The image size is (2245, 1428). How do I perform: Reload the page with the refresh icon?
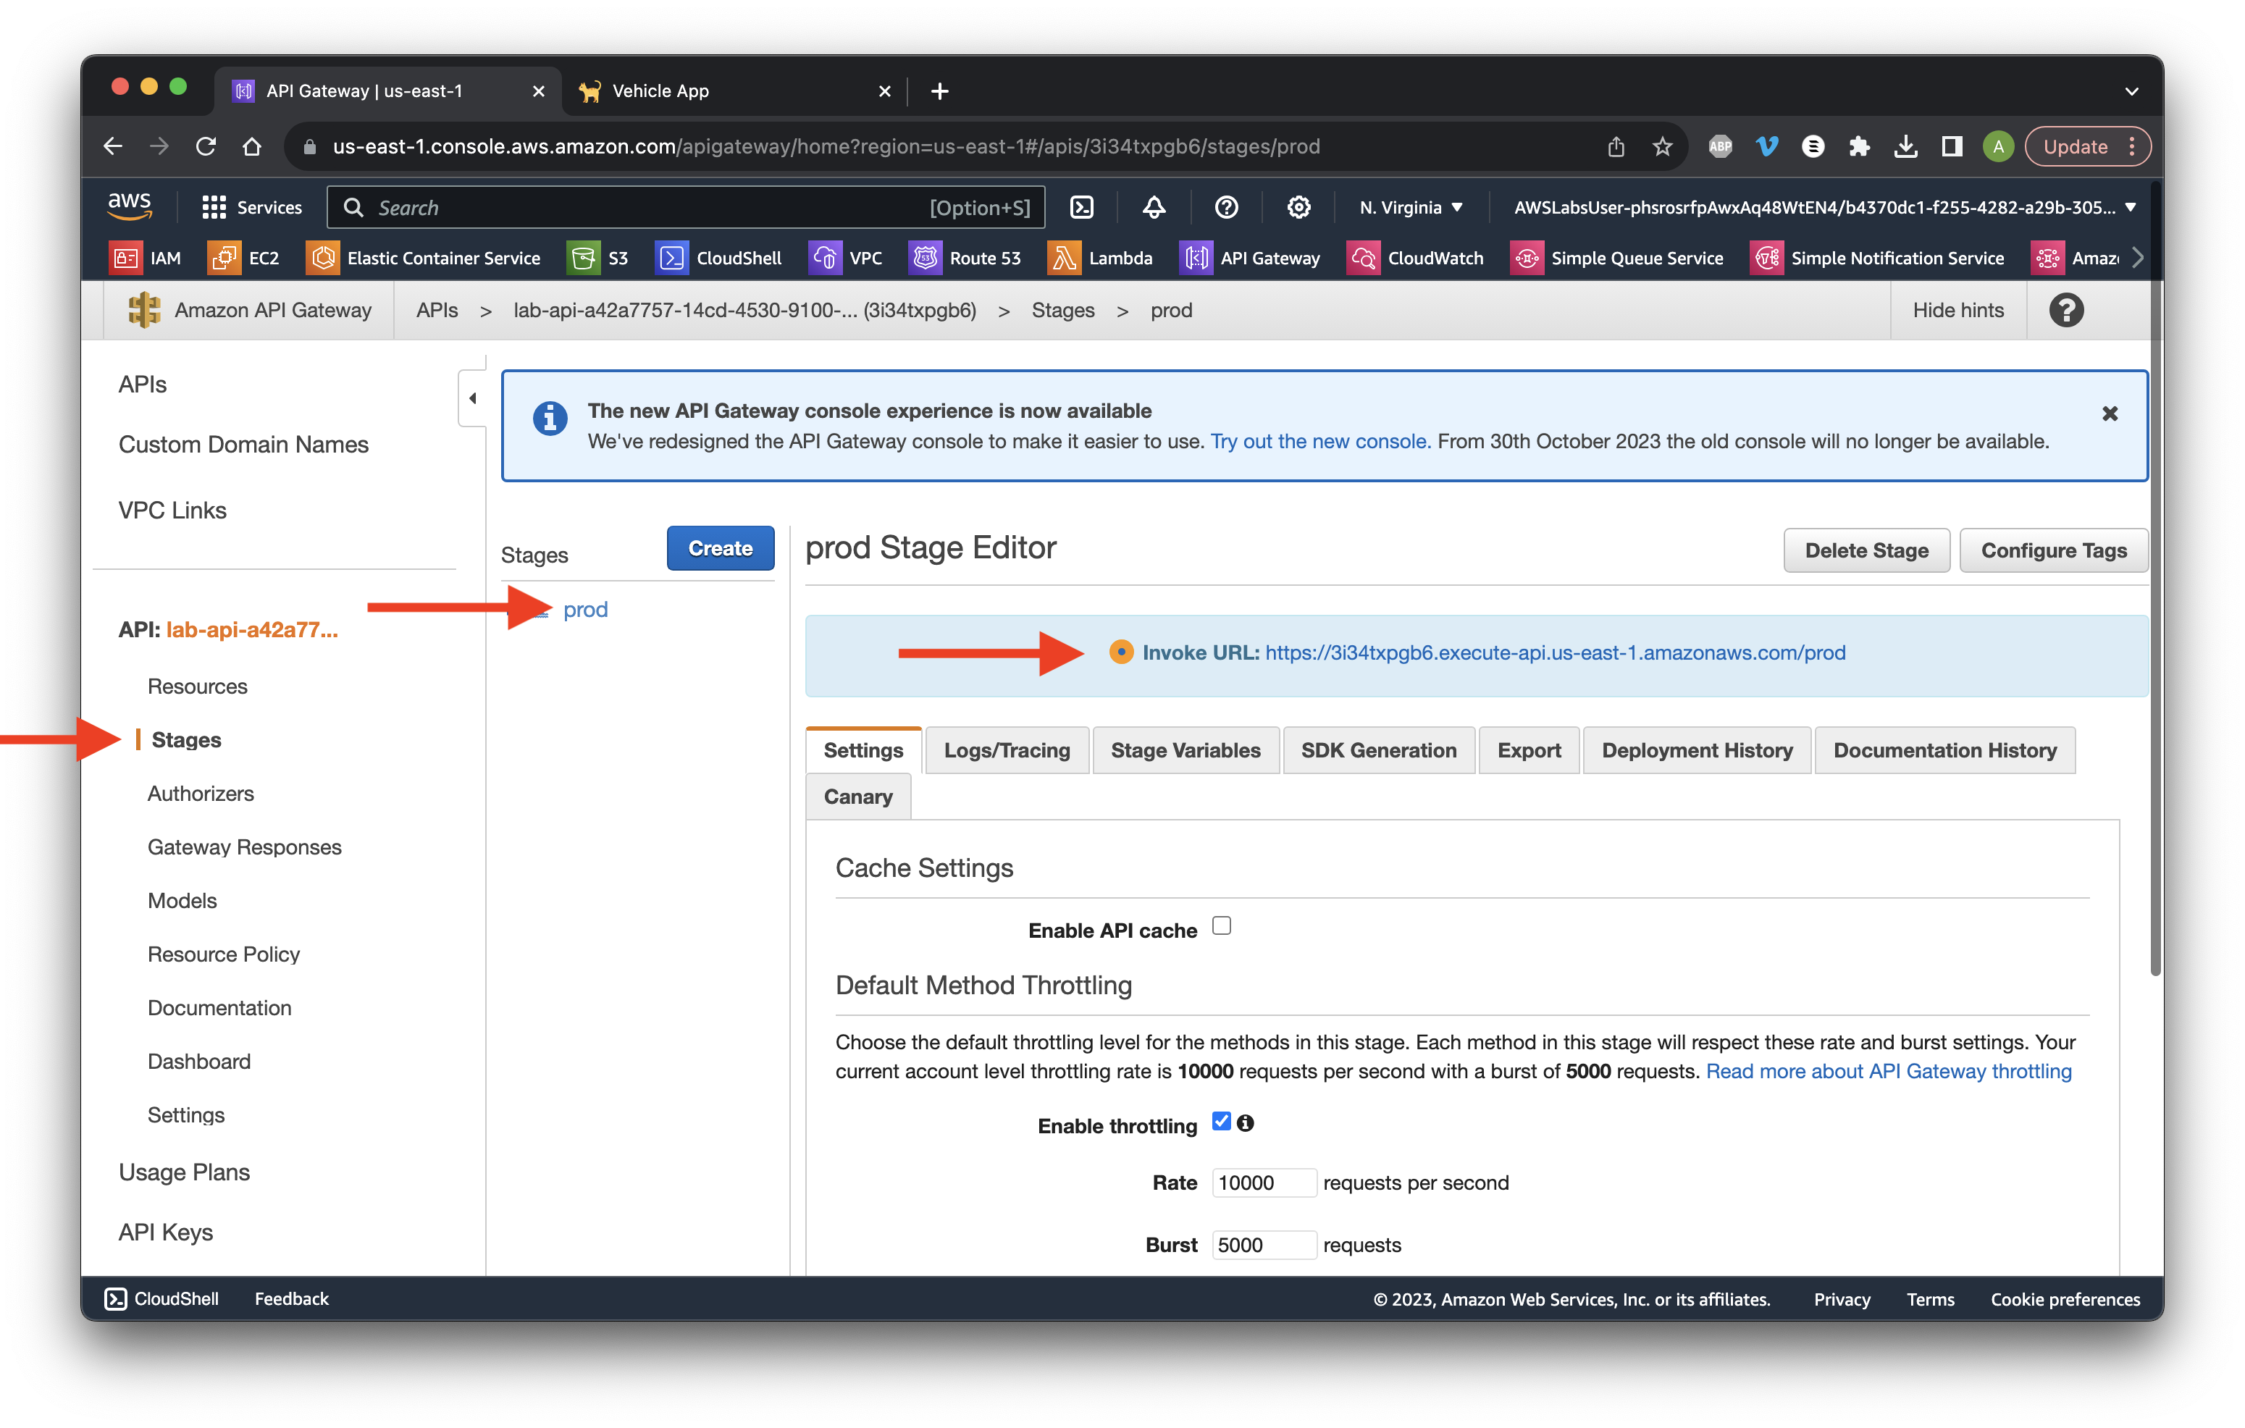206,146
